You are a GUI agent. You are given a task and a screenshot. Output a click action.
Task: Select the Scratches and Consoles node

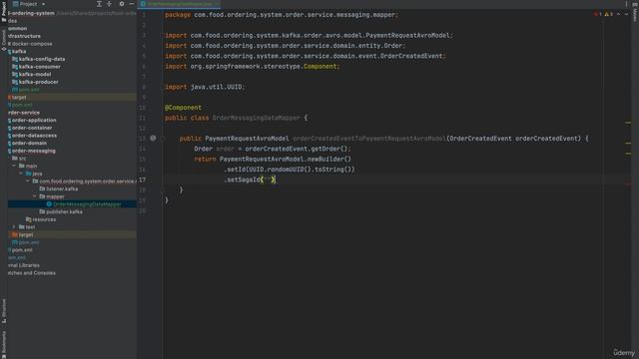[x=31, y=272]
